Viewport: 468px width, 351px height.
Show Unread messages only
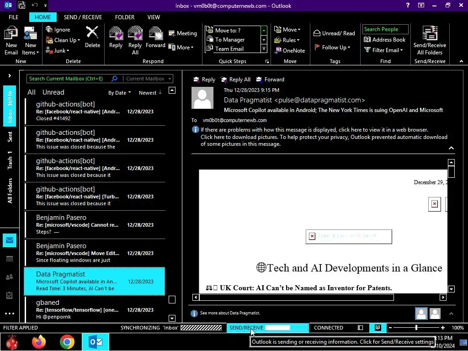click(x=53, y=92)
